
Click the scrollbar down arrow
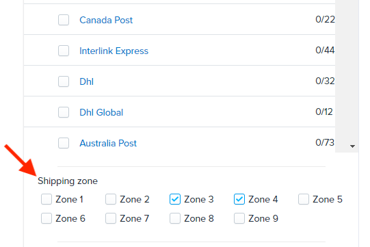pyautogui.click(x=352, y=146)
